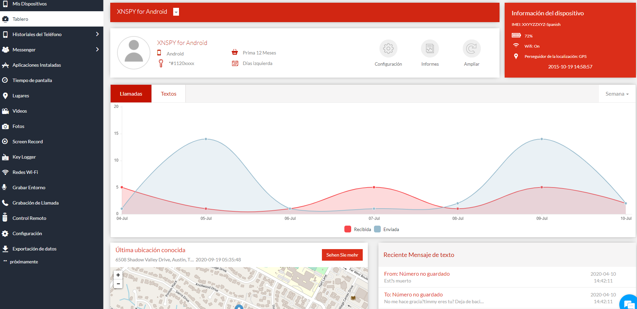
Task: Click the 05-Jul Enviada data point
Action: coord(206,139)
